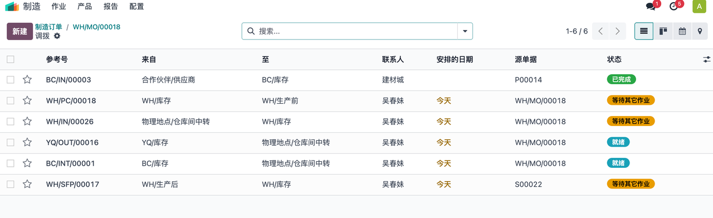Switch to calendar view
713x218 pixels.
(x=682, y=31)
